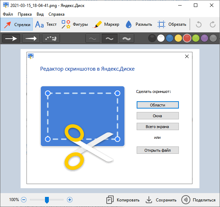Click the redo arrow icon

pyautogui.click(x=213, y=24)
